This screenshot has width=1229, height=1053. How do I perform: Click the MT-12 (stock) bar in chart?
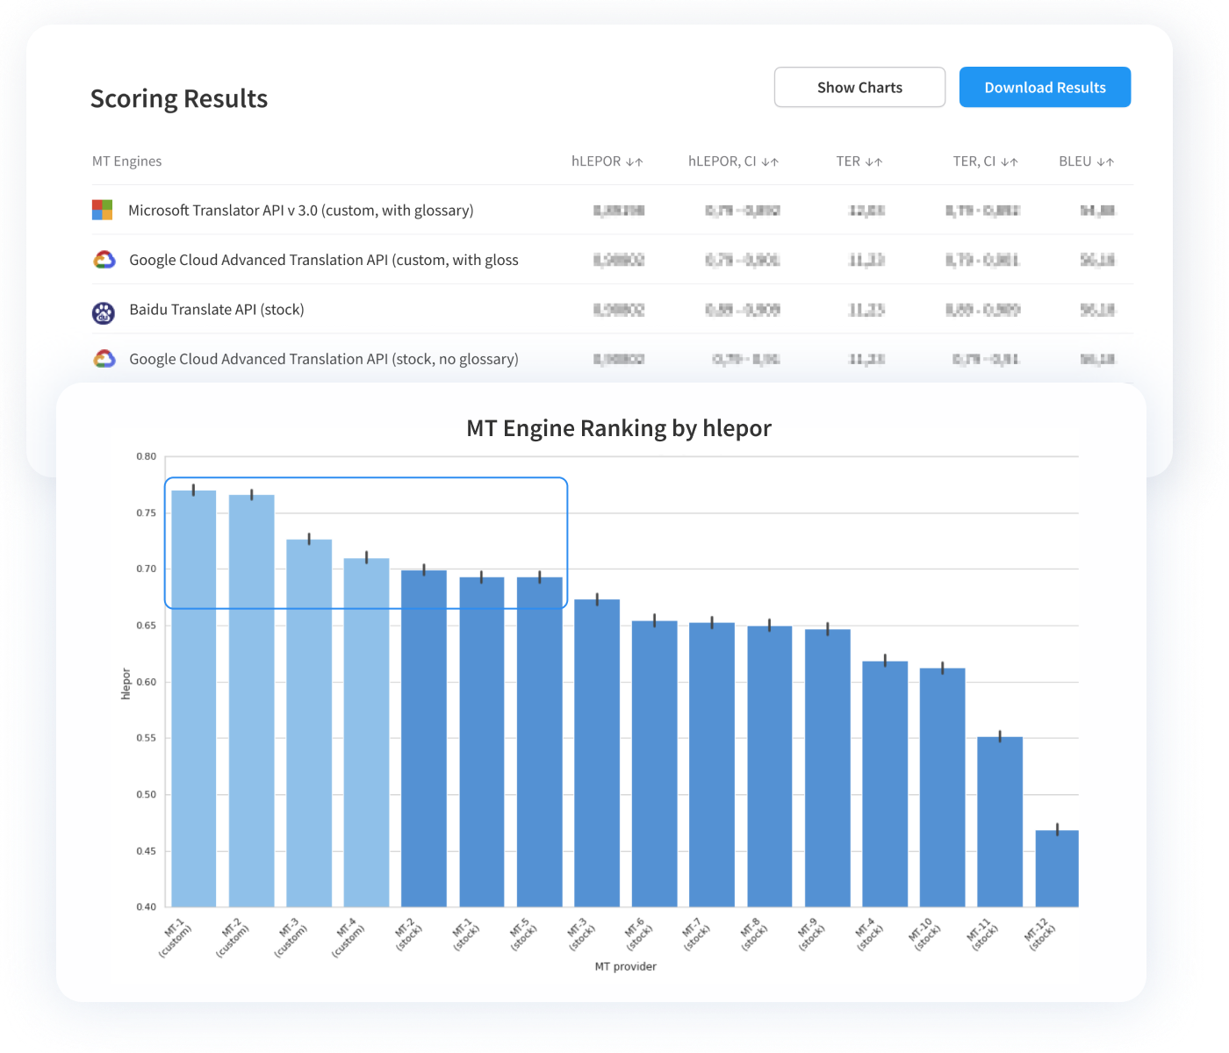(x=1057, y=868)
